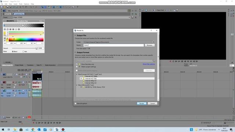Open the Insert menu
The height and width of the screenshot is (132, 235).
(x=15, y=4)
